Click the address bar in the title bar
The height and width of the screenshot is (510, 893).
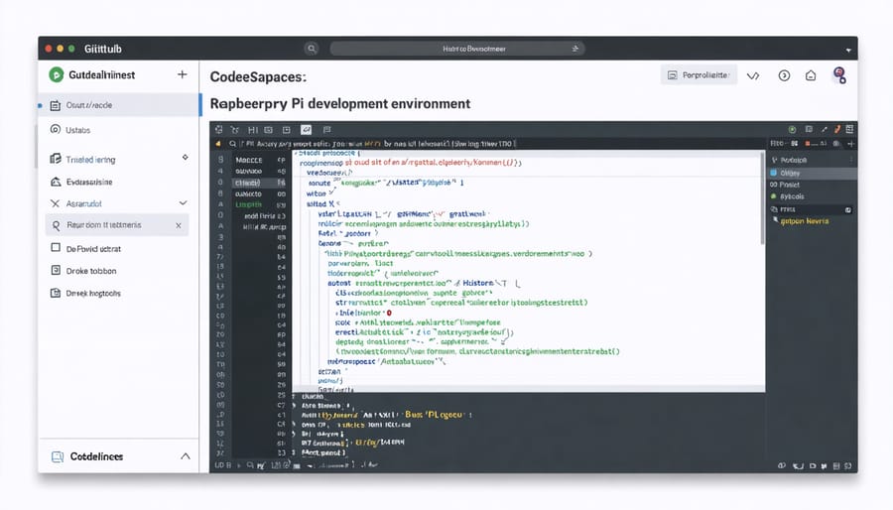pyautogui.click(x=456, y=49)
